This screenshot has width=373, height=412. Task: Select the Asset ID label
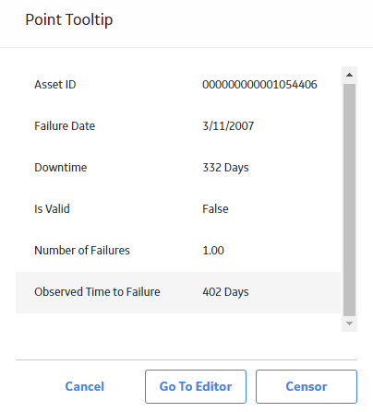55,85
